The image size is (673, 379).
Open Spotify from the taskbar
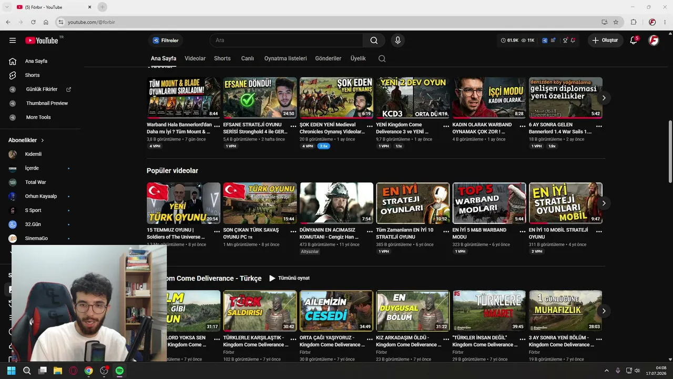pos(119,371)
